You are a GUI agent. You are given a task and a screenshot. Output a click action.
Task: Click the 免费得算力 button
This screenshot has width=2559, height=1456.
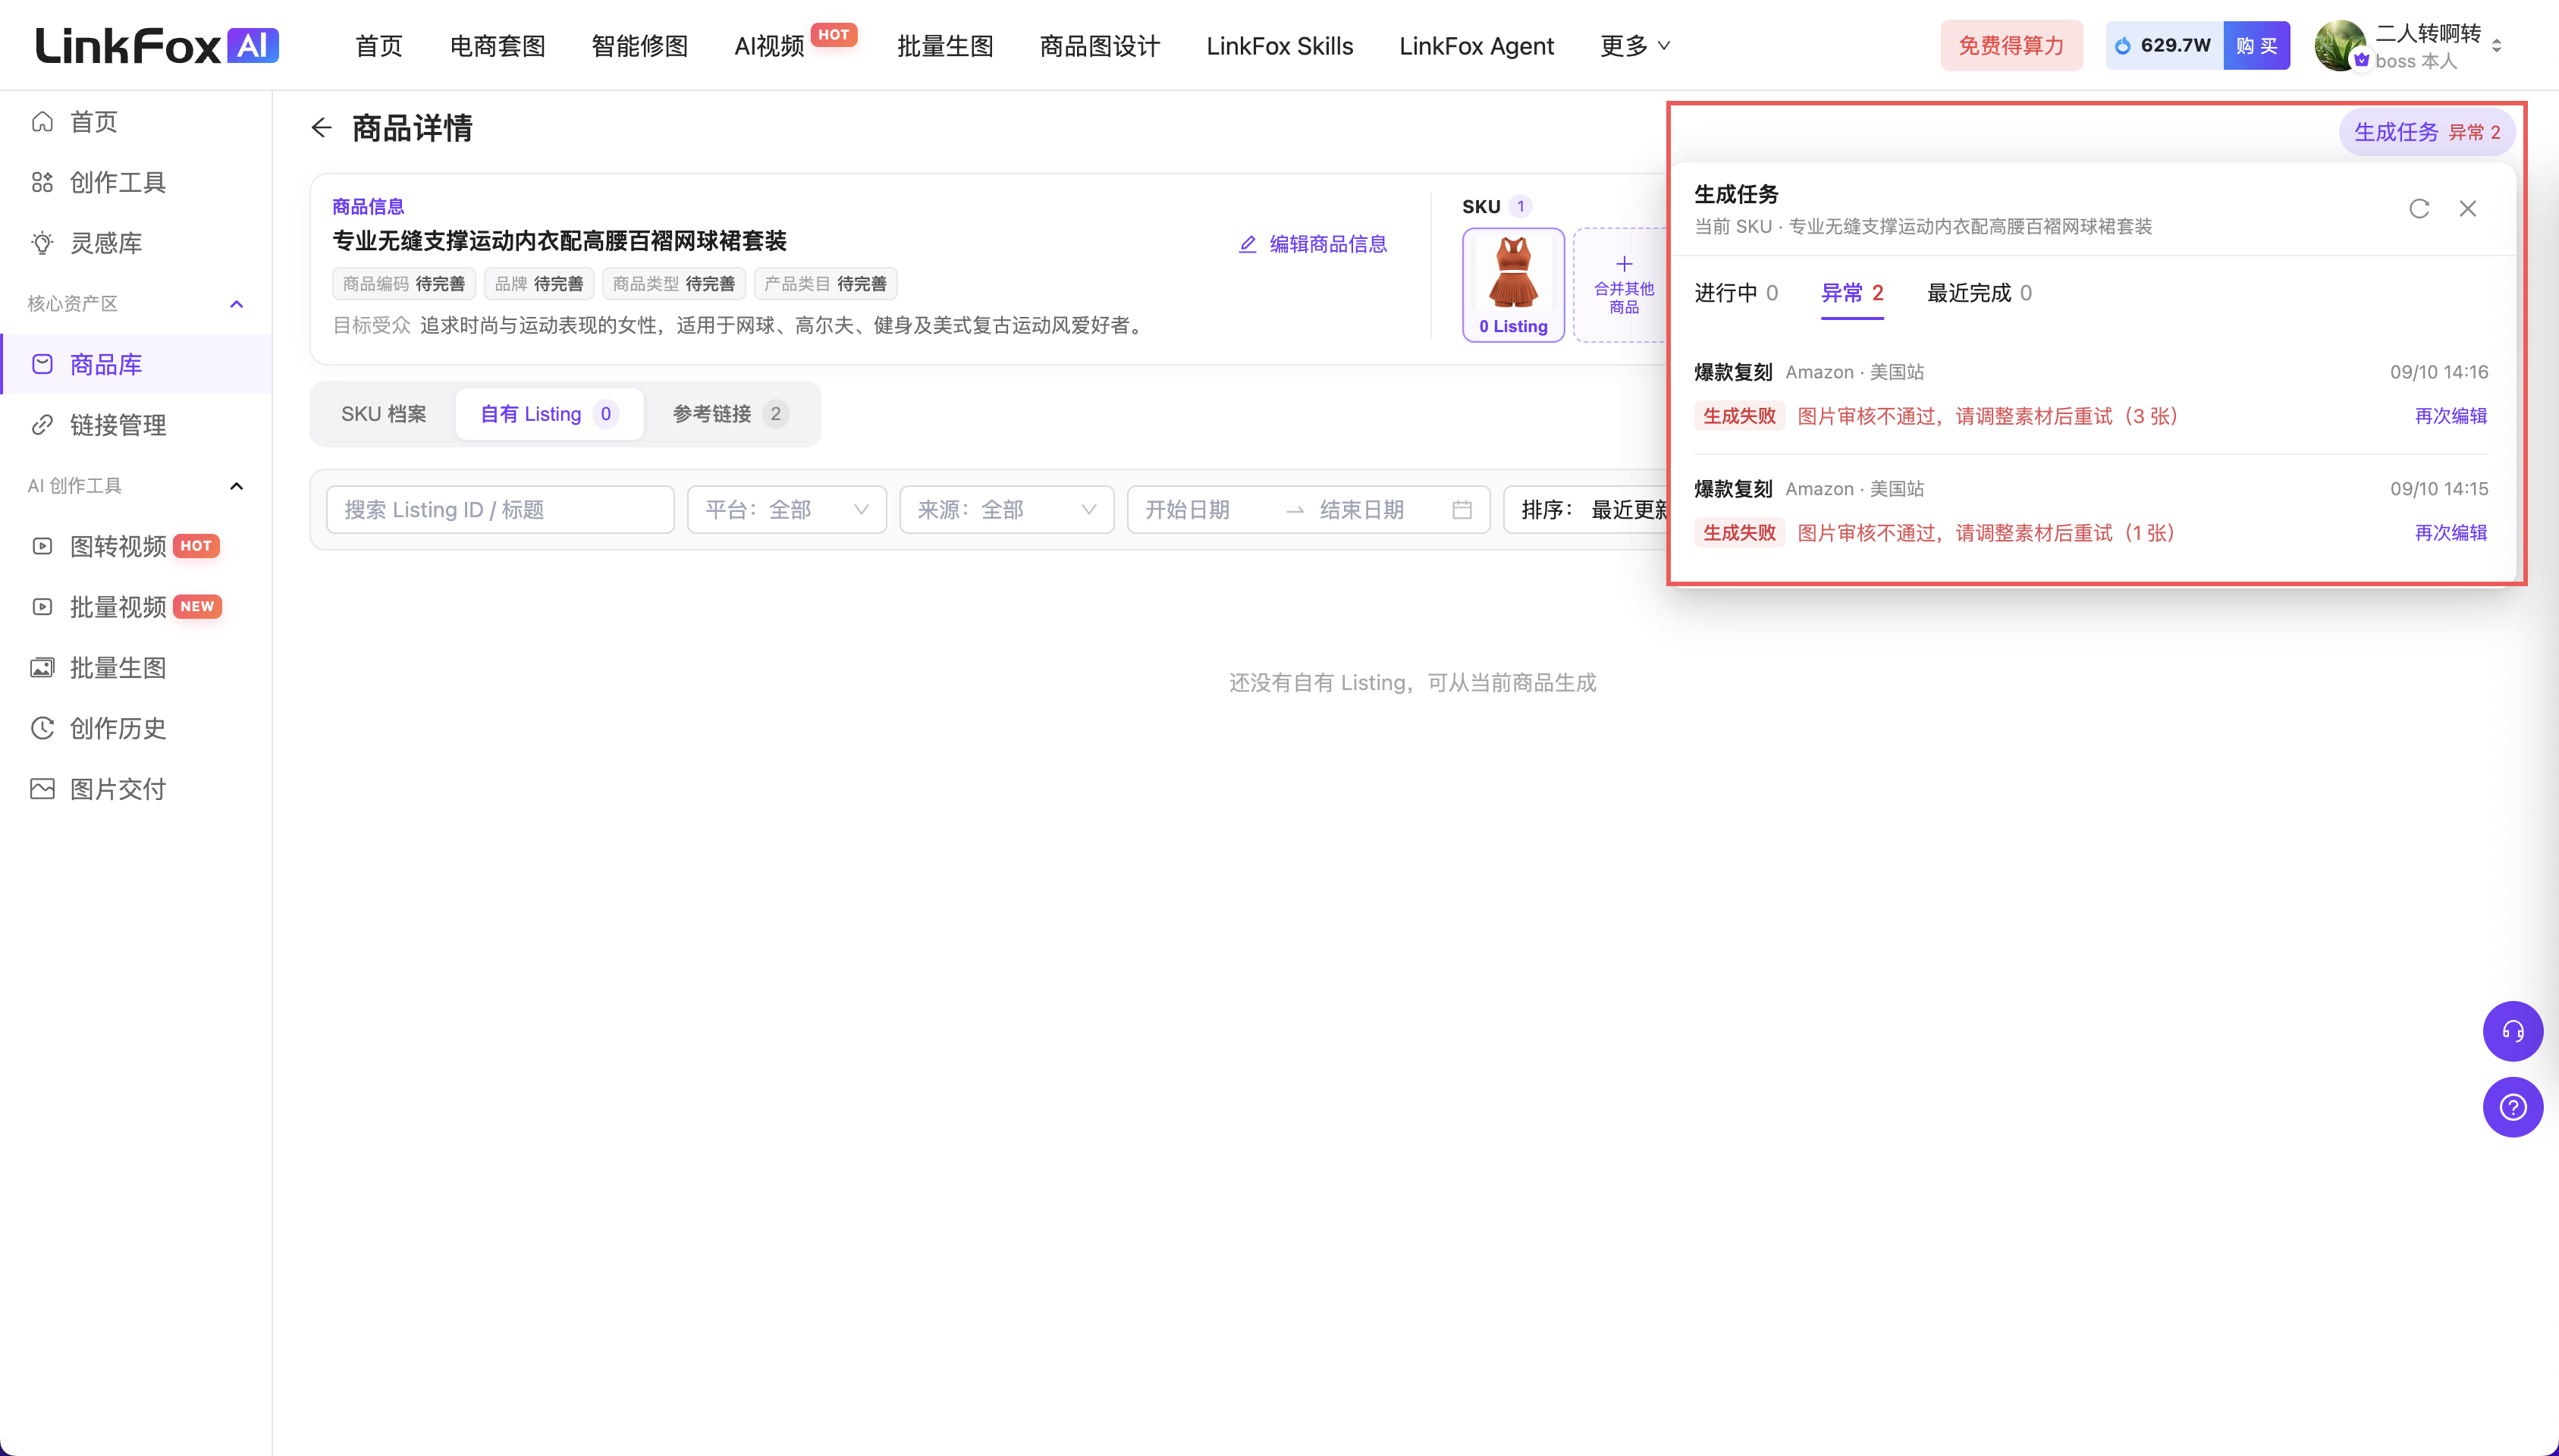(x=2011, y=46)
